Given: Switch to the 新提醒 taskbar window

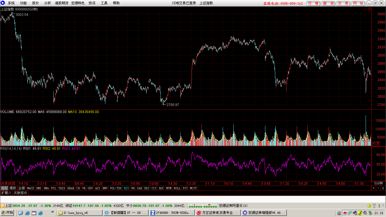Looking at the screenshot, I should tap(126, 213).
